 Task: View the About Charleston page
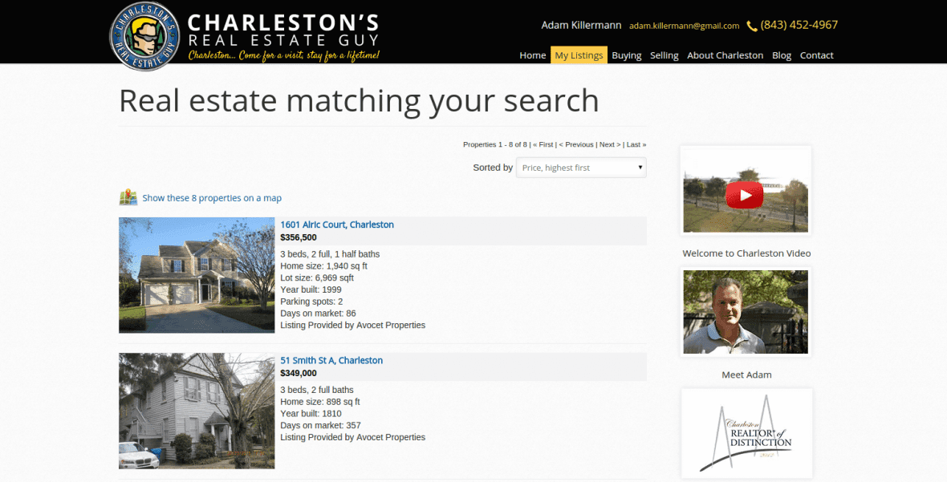(725, 55)
